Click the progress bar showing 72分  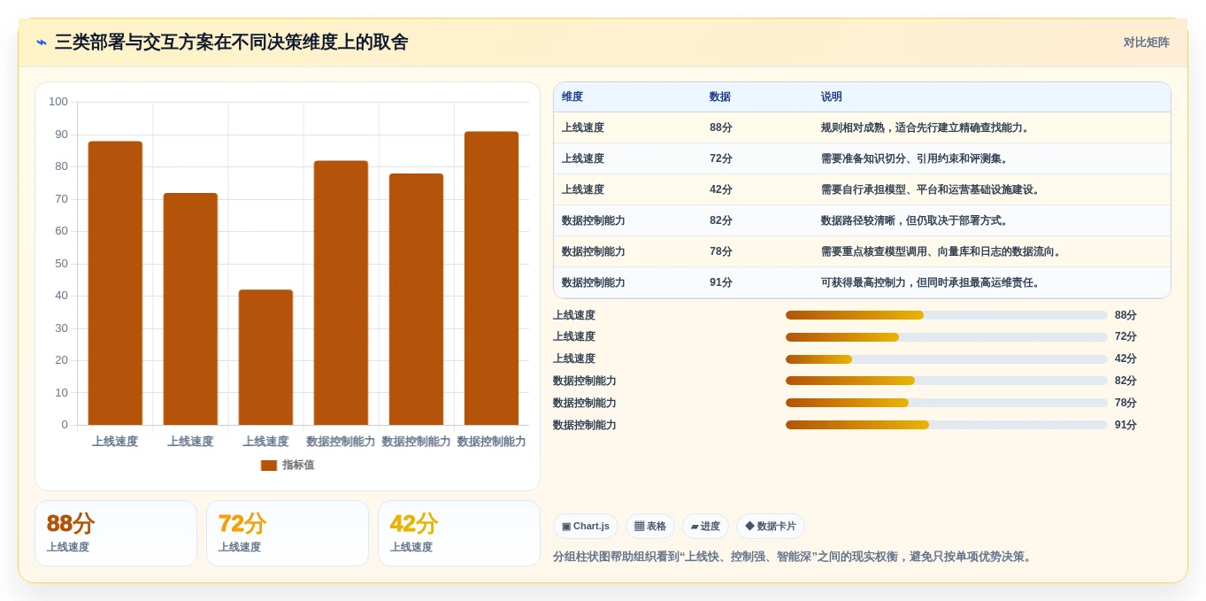click(947, 337)
